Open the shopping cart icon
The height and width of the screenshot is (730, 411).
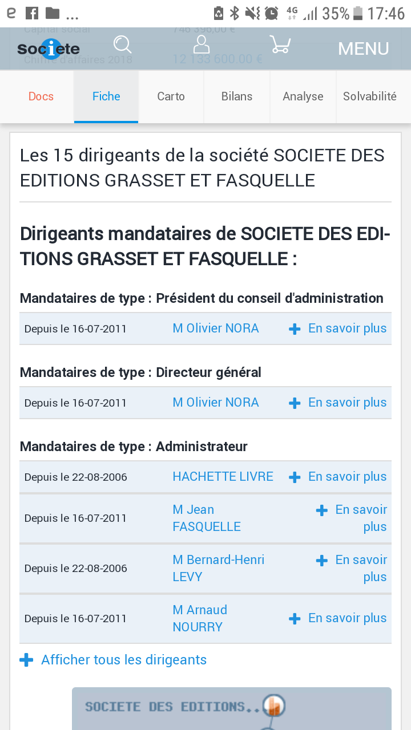click(280, 45)
